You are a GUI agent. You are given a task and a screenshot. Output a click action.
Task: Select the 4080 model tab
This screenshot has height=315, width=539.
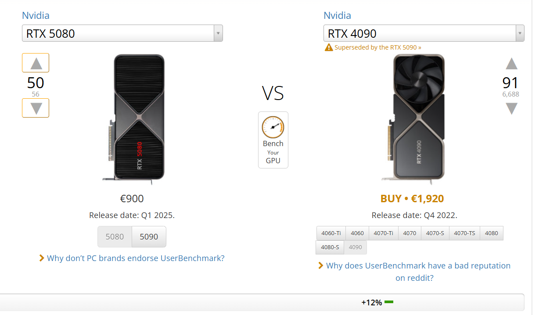492,233
